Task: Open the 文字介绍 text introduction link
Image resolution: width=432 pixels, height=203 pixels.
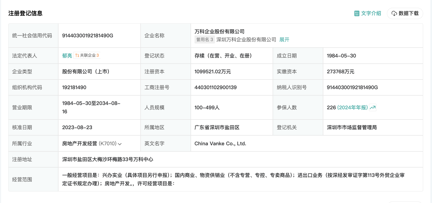Action: (368, 13)
